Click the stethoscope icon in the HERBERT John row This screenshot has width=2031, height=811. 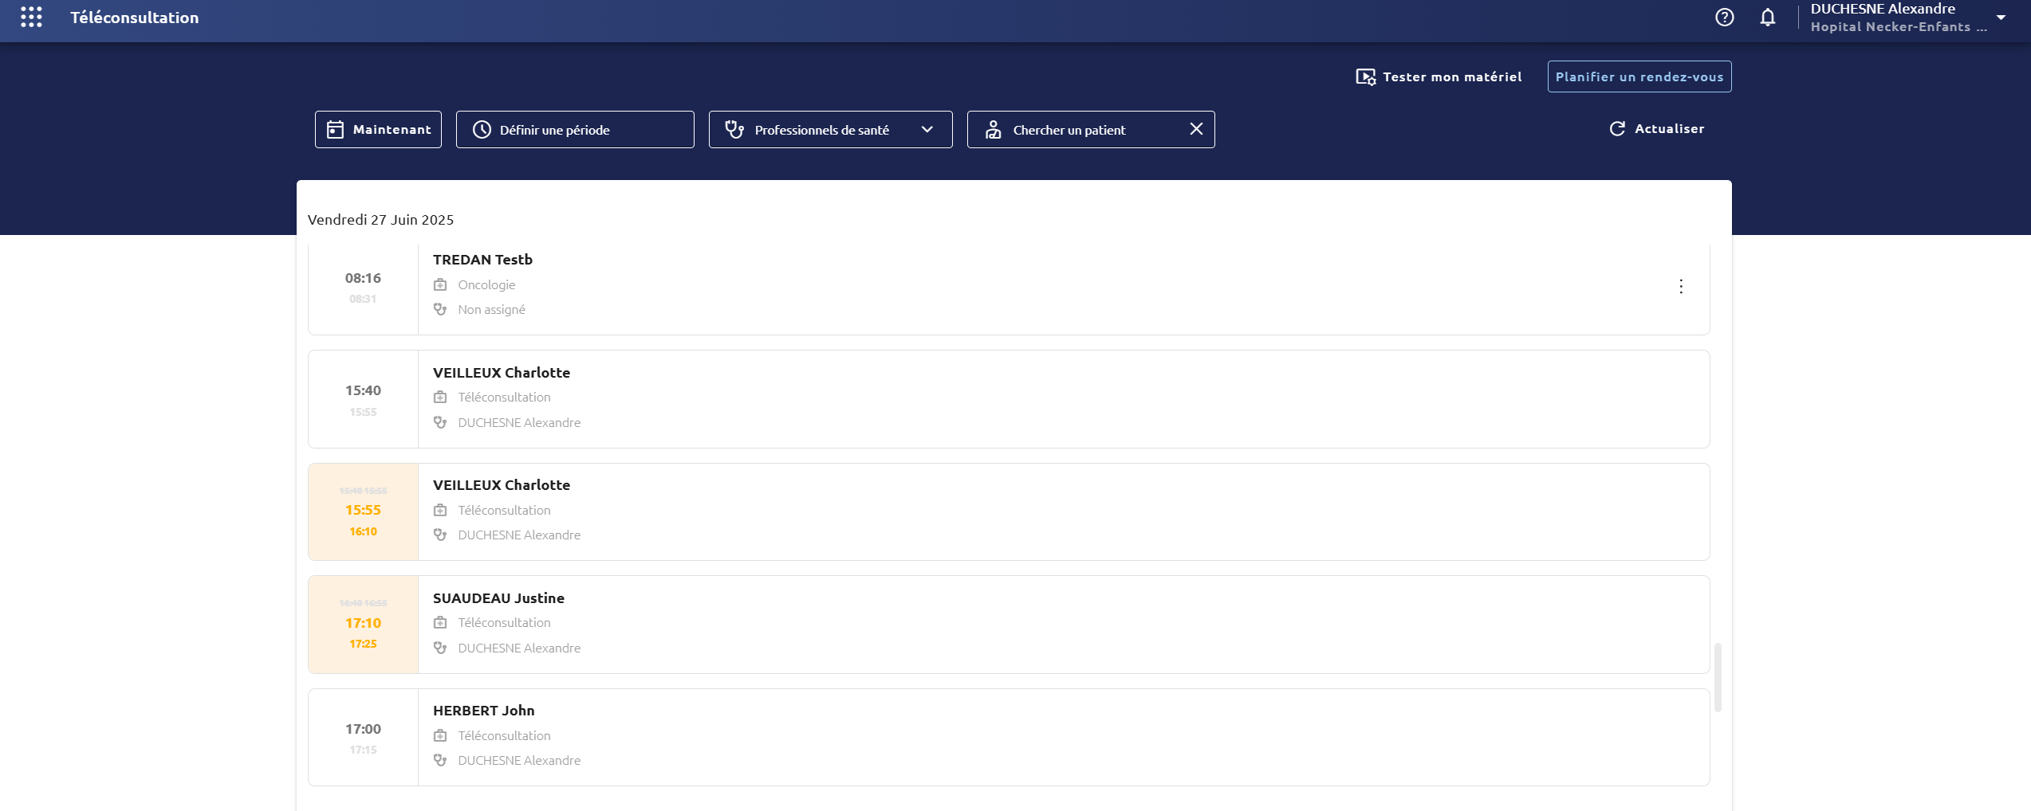point(440,760)
